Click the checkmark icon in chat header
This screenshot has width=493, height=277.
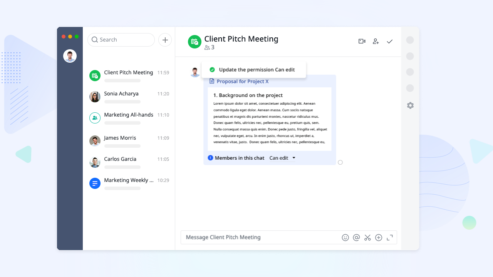[x=389, y=41]
